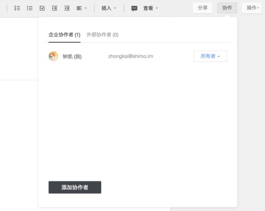Click the bulleted list icon
Viewport: 265px width, 211px height.
tap(30, 8)
